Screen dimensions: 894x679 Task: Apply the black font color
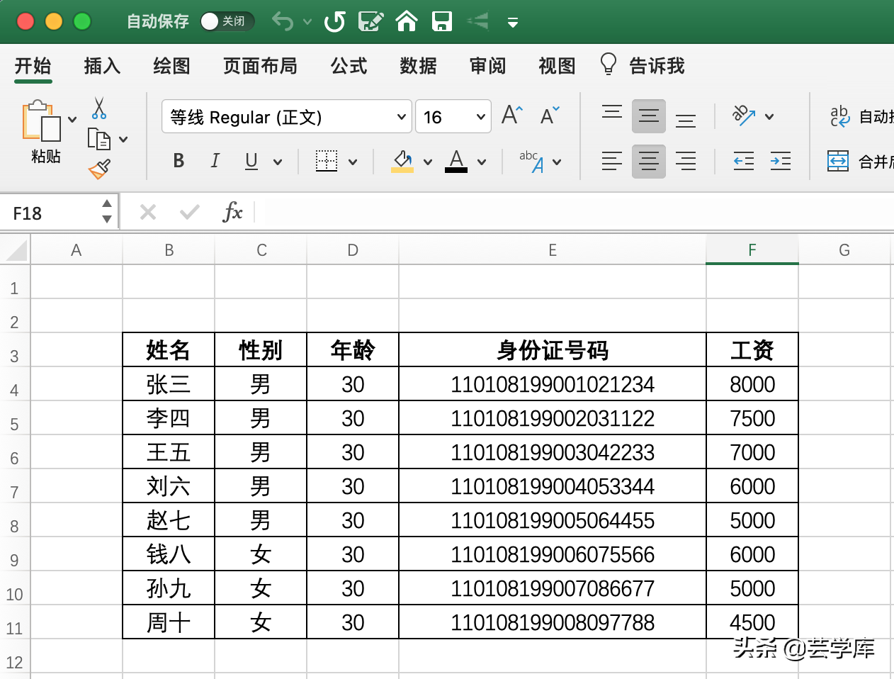[x=456, y=161]
